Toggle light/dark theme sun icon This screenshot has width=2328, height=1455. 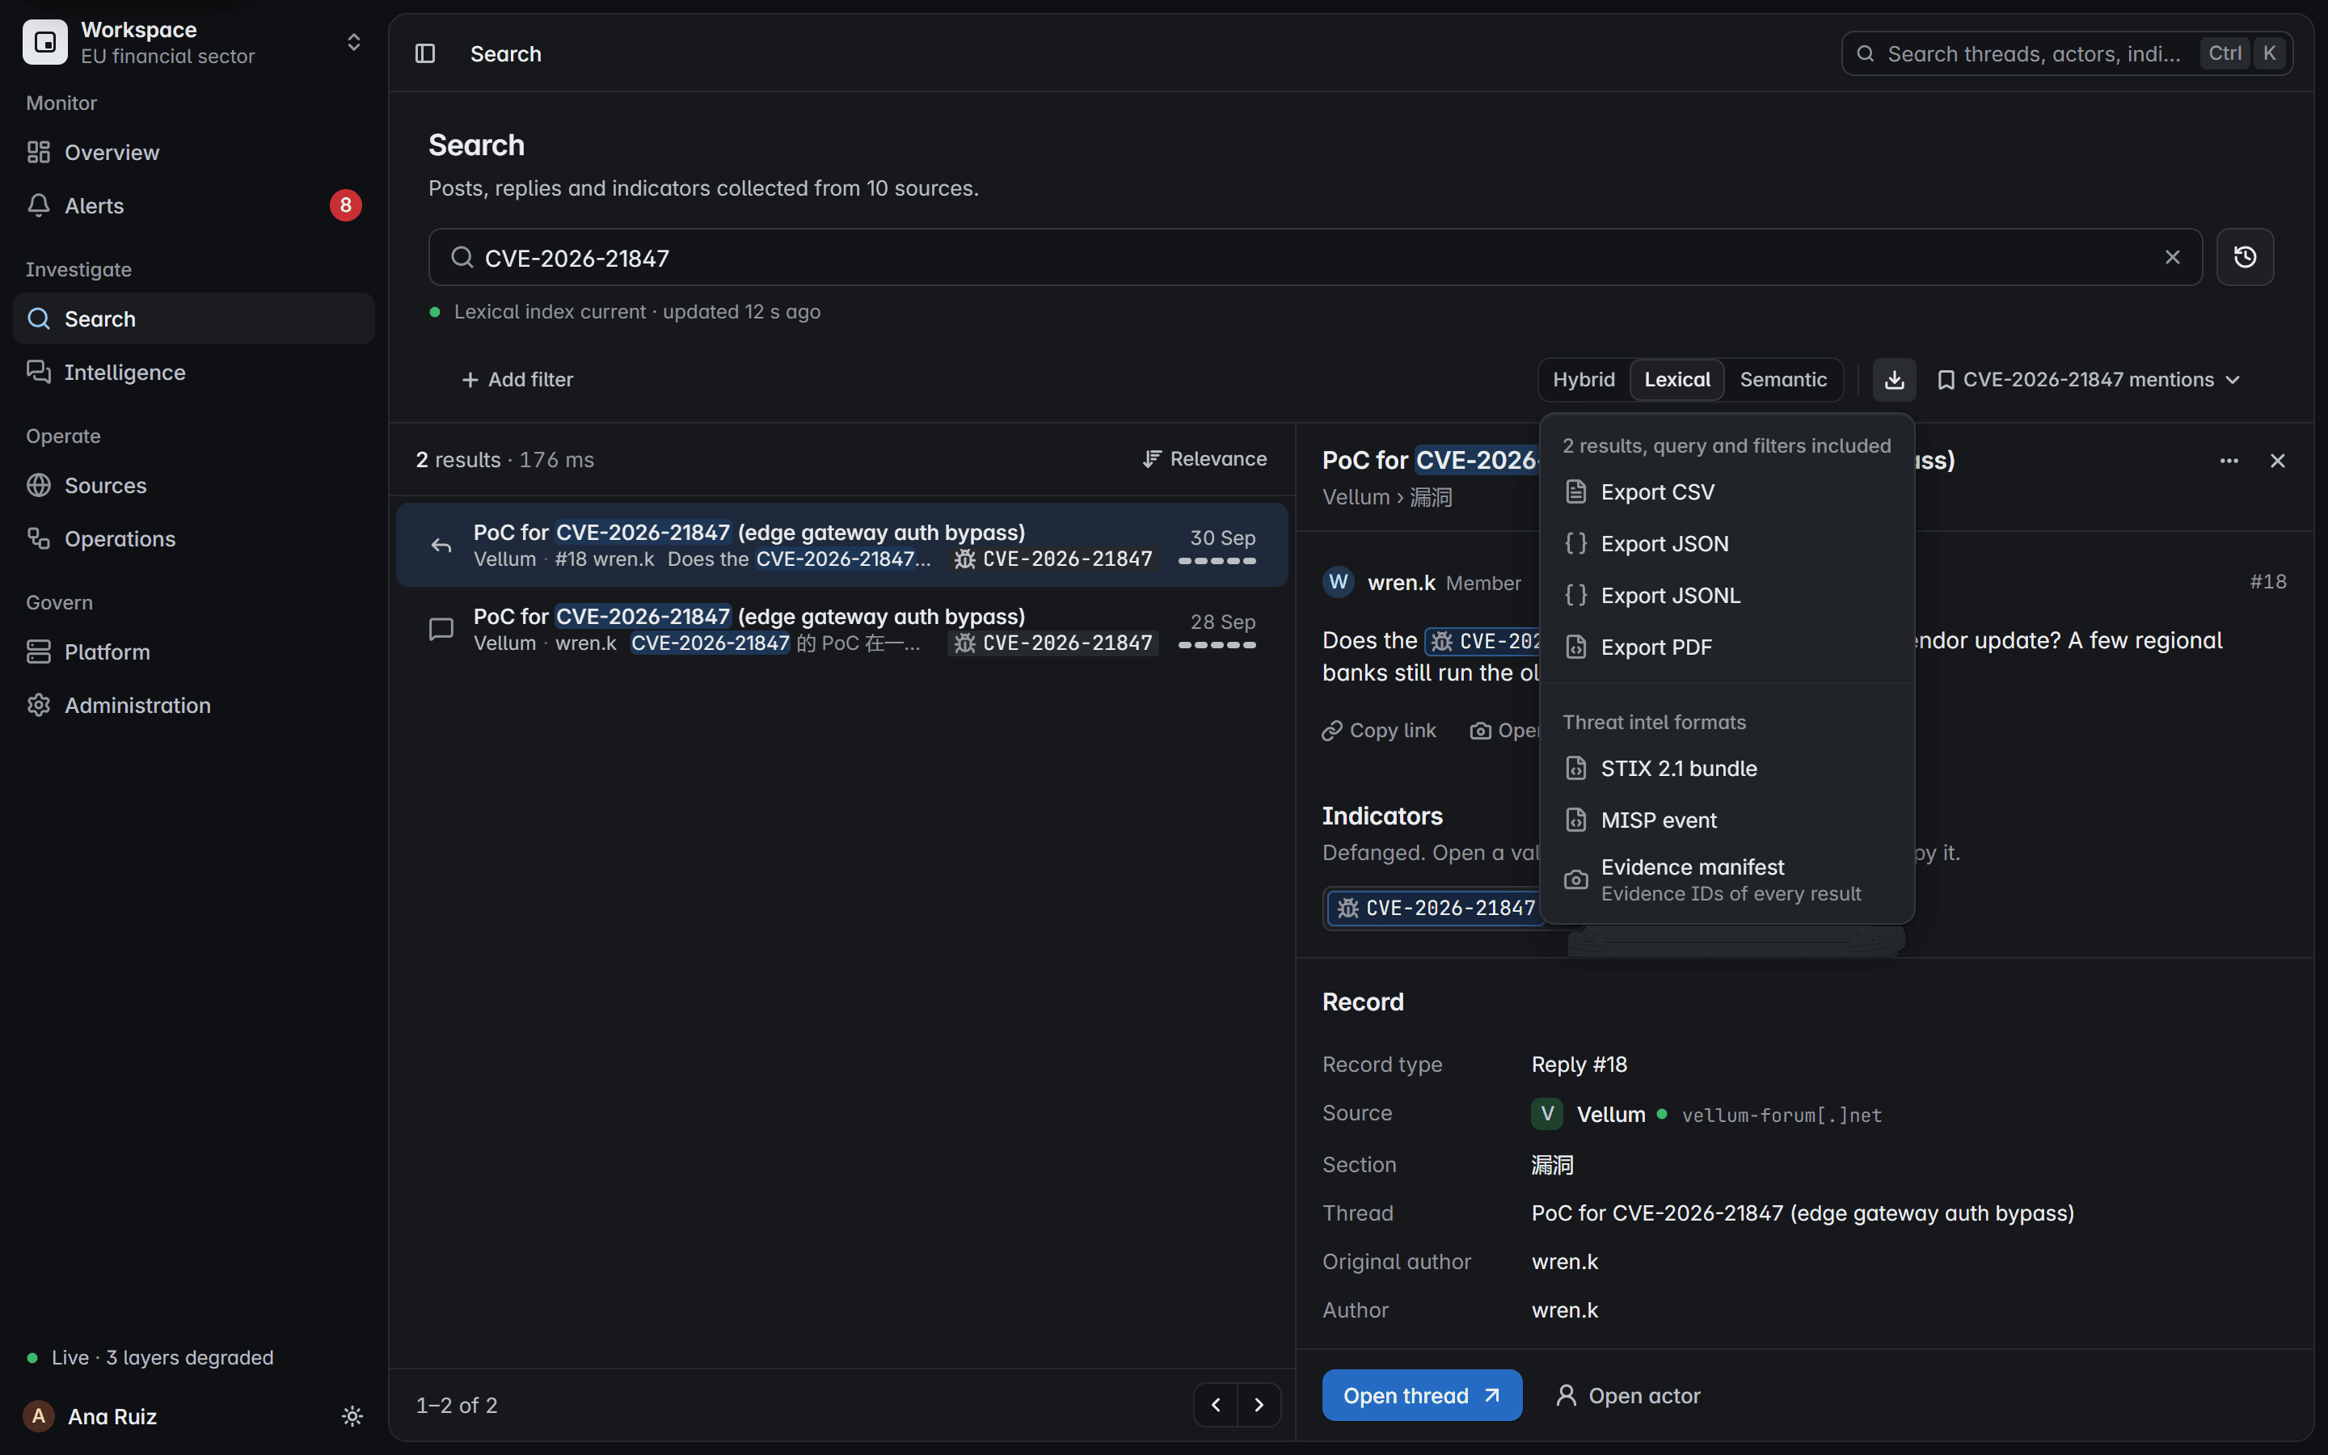[x=352, y=1416]
